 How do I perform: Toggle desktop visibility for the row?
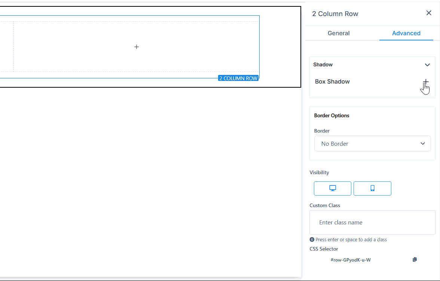click(332, 188)
